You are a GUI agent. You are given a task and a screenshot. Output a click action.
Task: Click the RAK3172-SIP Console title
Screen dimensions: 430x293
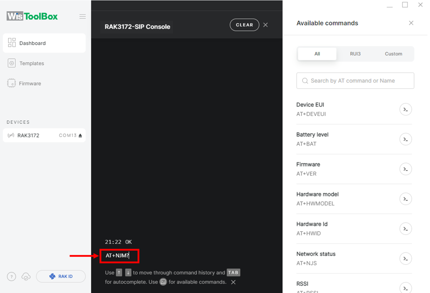coord(137,27)
